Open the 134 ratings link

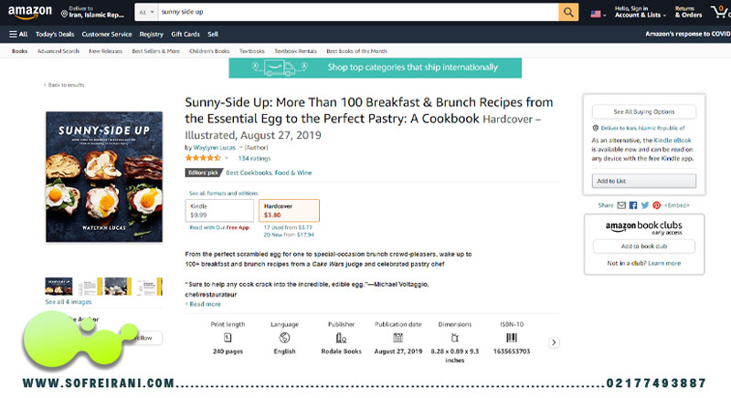(x=254, y=158)
